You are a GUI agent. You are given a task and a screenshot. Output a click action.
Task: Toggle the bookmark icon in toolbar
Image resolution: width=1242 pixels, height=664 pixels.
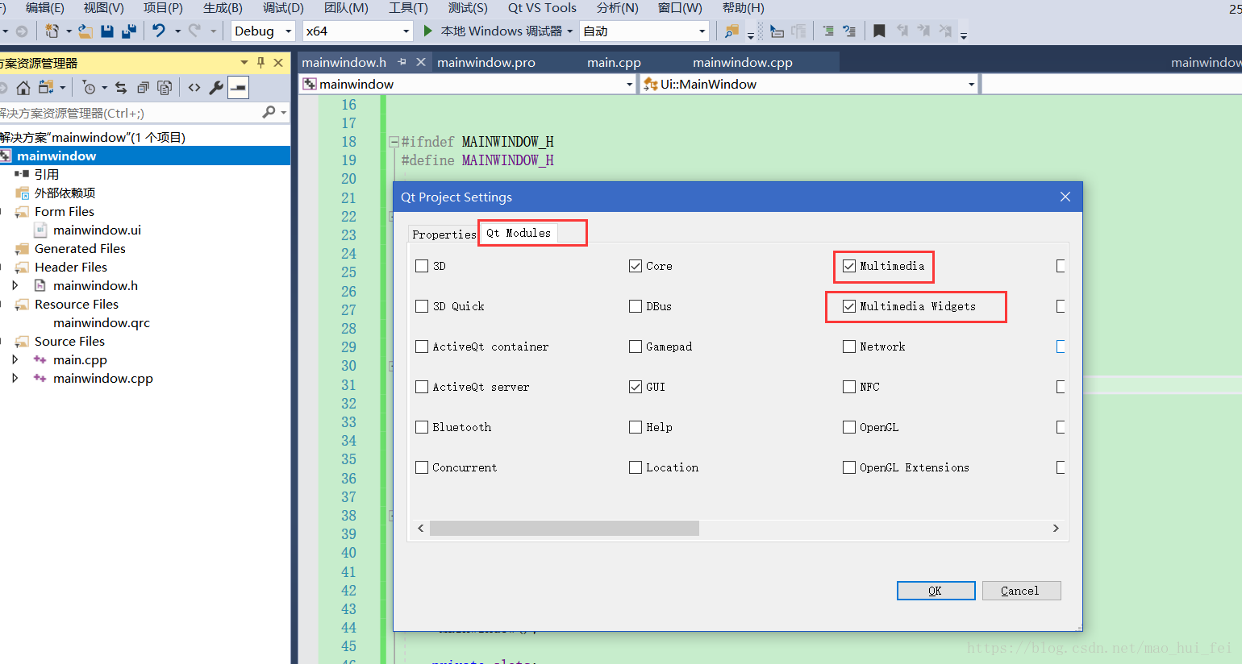pyautogui.click(x=879, y=31)
